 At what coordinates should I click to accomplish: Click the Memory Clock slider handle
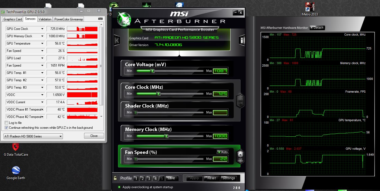click(167, 136)
